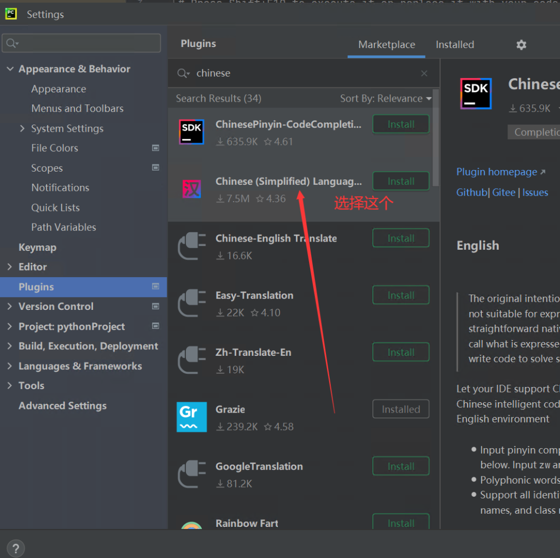This screenshot has height=558, width=560.
Task: Click the Easy-Translation 4.10 rating
Action: 265,313
